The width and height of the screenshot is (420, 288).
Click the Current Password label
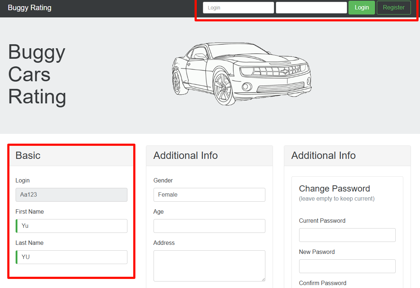click(x=322, y=221)
